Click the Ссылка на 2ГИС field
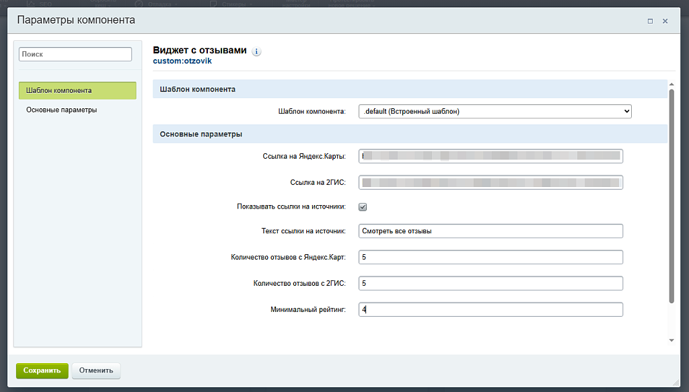The image size is (689, 392). coord(491,182)
